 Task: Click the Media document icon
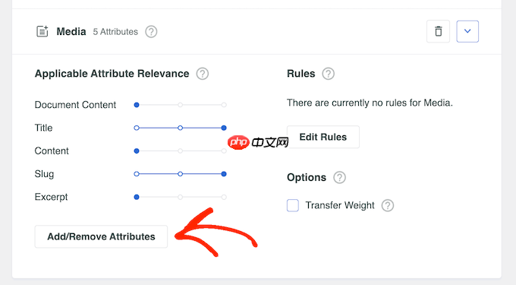[42, 32]
